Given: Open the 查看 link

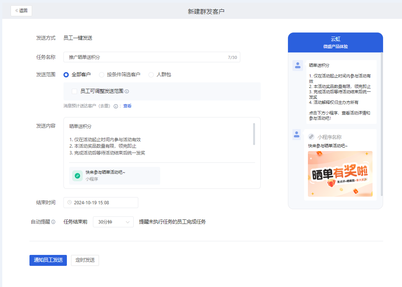Looking at the screenshot, I should point(127,106).
